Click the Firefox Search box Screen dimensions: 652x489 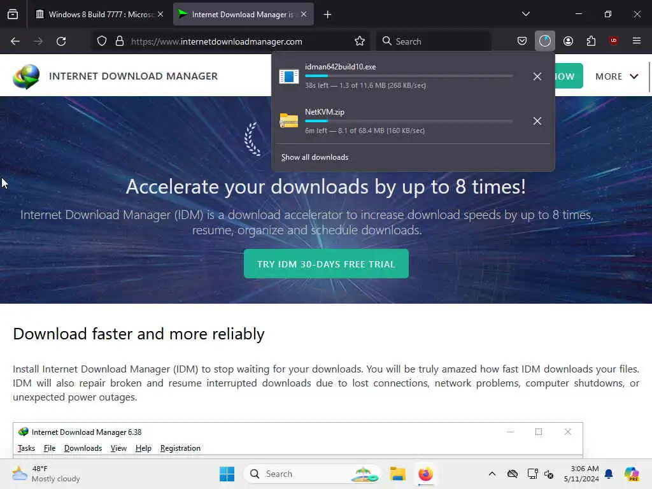[x=434, y=41]
